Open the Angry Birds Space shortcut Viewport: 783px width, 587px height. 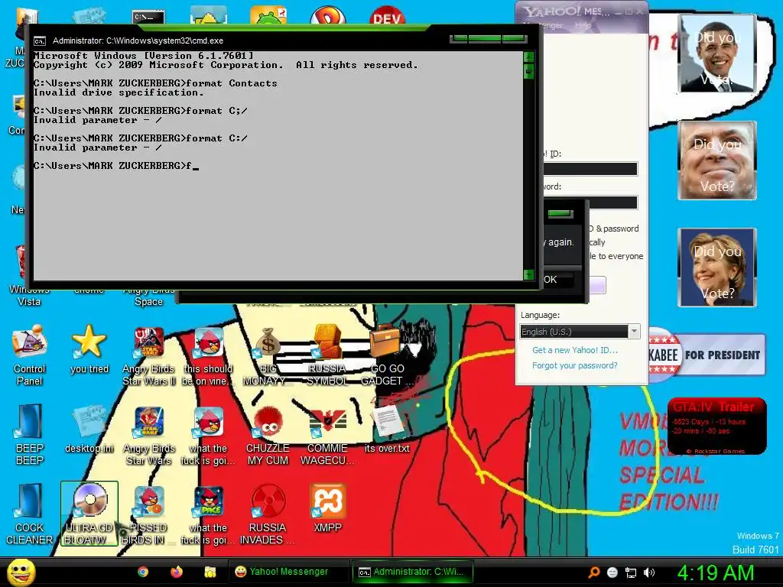point(149,297)
